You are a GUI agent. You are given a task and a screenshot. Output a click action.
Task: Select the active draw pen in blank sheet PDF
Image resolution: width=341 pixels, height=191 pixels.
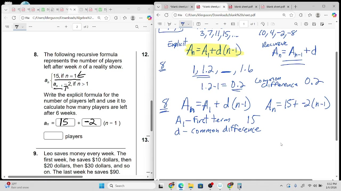[182, 24]
